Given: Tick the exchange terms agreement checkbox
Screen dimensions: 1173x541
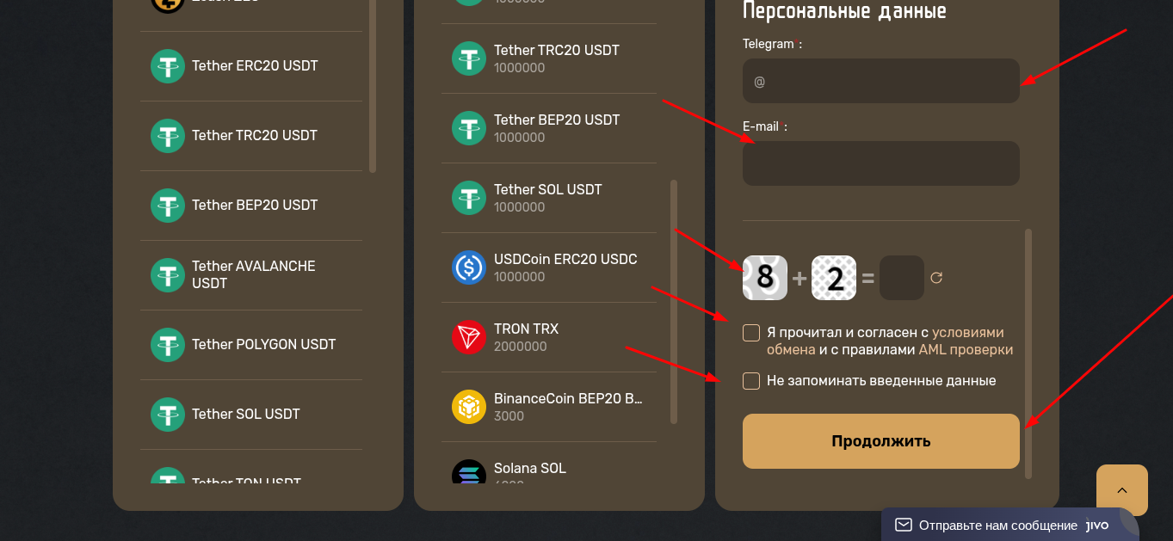Looking at the screenshot, I should tap(751, 333).
